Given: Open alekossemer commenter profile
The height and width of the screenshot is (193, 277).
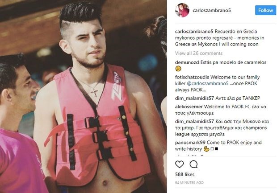Looking at the screenshot, I should coord(189,107).
